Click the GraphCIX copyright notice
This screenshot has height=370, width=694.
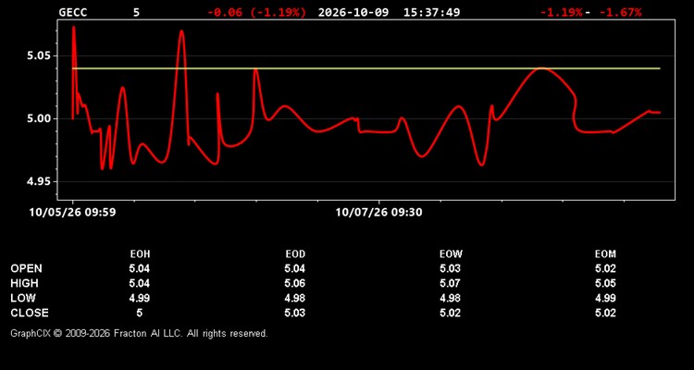pos(139,334)
